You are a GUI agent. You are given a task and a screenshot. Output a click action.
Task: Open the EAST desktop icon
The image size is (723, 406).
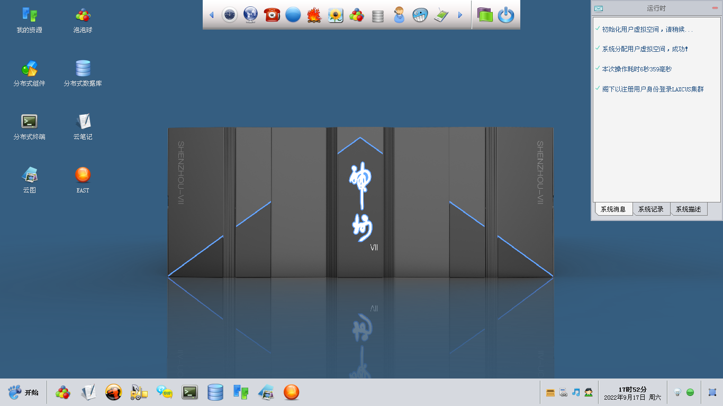83,180
